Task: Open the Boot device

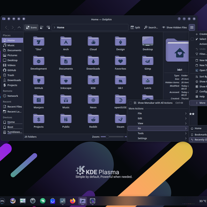Action: coord(12,127)
